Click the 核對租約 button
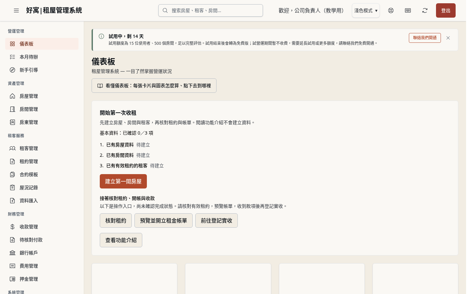 (116, 220)
